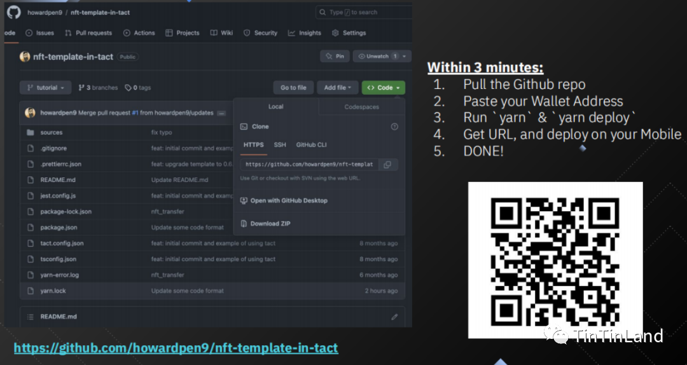Open the Unwatch notifications dropdown

[382, 57]
